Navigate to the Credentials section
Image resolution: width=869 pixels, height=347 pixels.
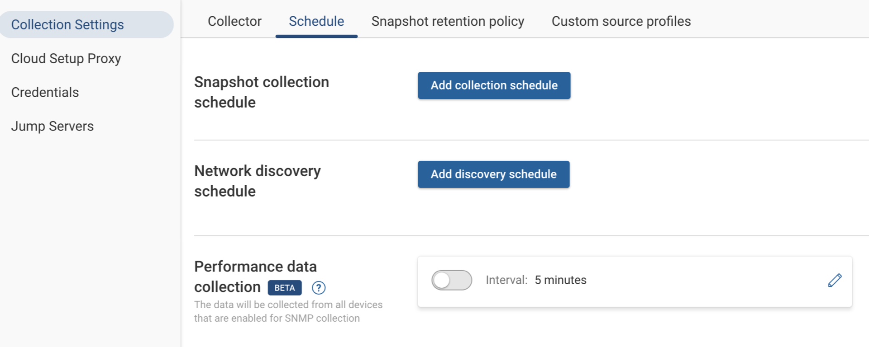tap(45, 92)
